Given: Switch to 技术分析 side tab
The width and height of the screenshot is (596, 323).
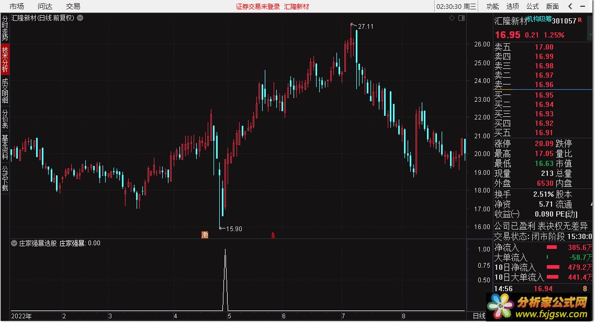Looking at the screenshot, I should click(x=5, y=59).
